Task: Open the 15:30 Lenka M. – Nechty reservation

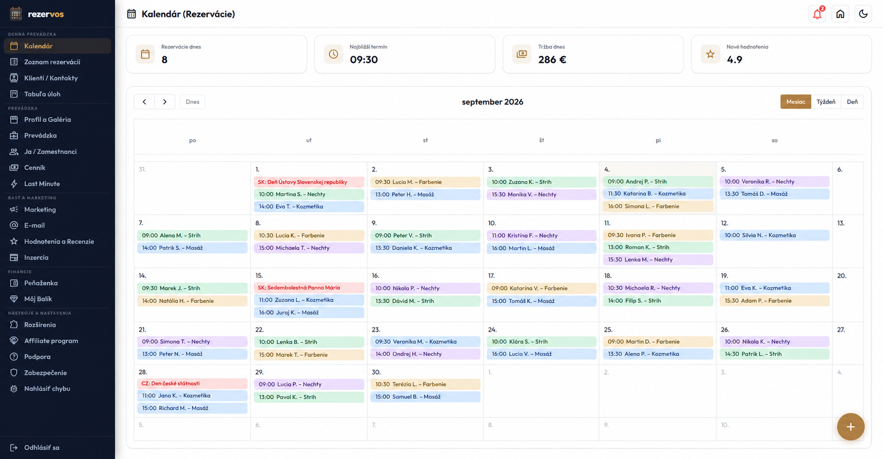Action: click(658, 260)
